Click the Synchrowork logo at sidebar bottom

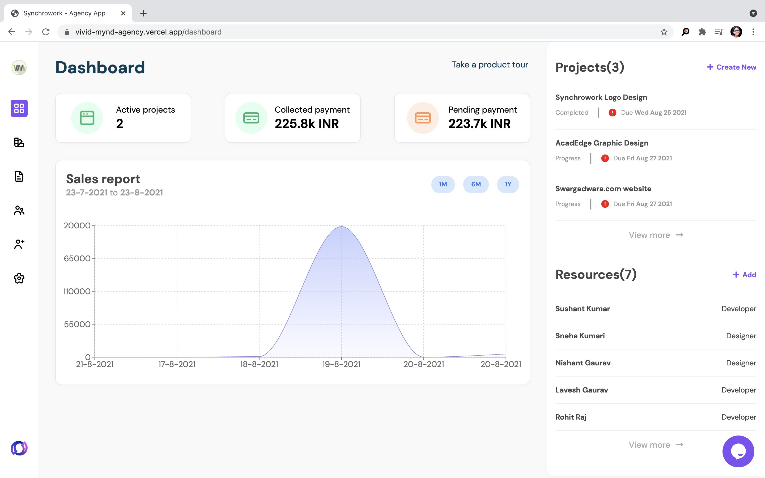(19, 448)
